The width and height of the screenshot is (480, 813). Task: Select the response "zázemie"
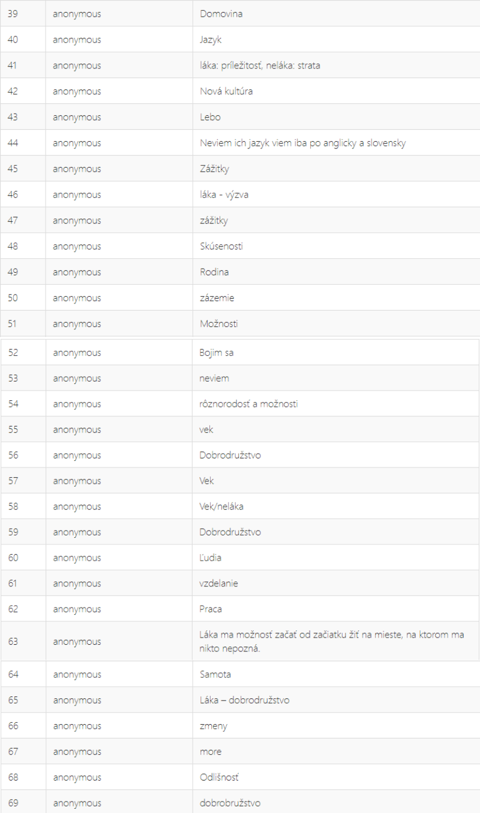coord(217,298)
